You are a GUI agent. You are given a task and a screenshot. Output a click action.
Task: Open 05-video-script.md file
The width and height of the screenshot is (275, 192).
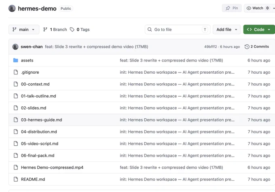click(40, 144)
